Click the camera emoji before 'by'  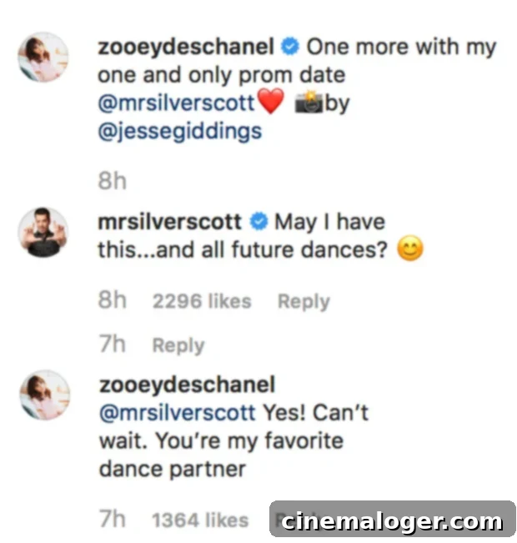(310, 104)
